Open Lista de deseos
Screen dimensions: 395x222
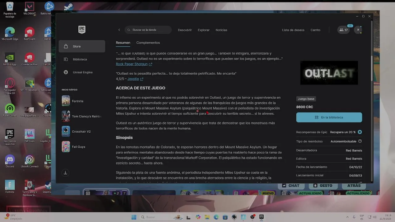click(293, 30)
